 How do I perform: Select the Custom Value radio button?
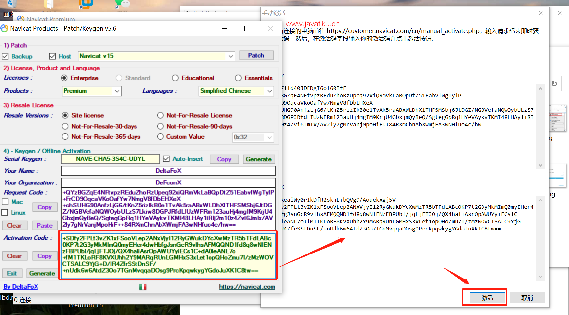[161, 136]
